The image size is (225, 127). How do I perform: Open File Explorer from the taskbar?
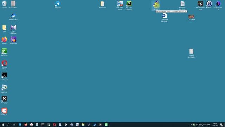(83, 125)
